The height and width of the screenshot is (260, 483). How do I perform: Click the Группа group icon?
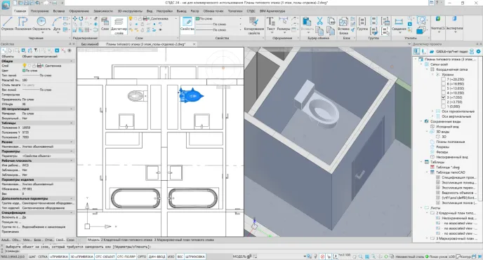pyautogui.click(x=362, y=24)
